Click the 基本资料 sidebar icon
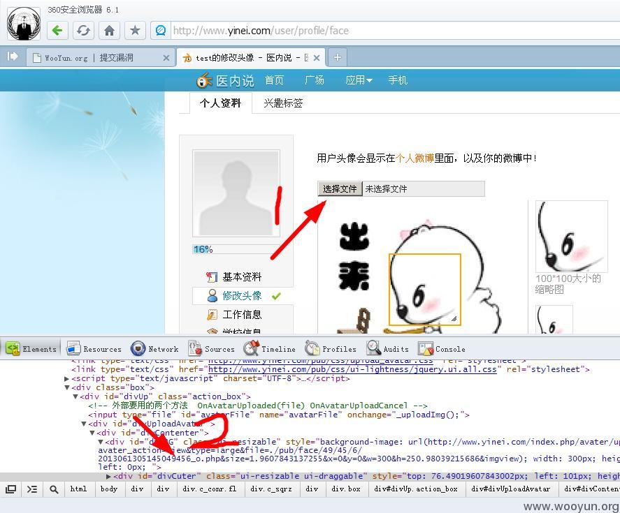620x513 pixels. coord(212,277)
